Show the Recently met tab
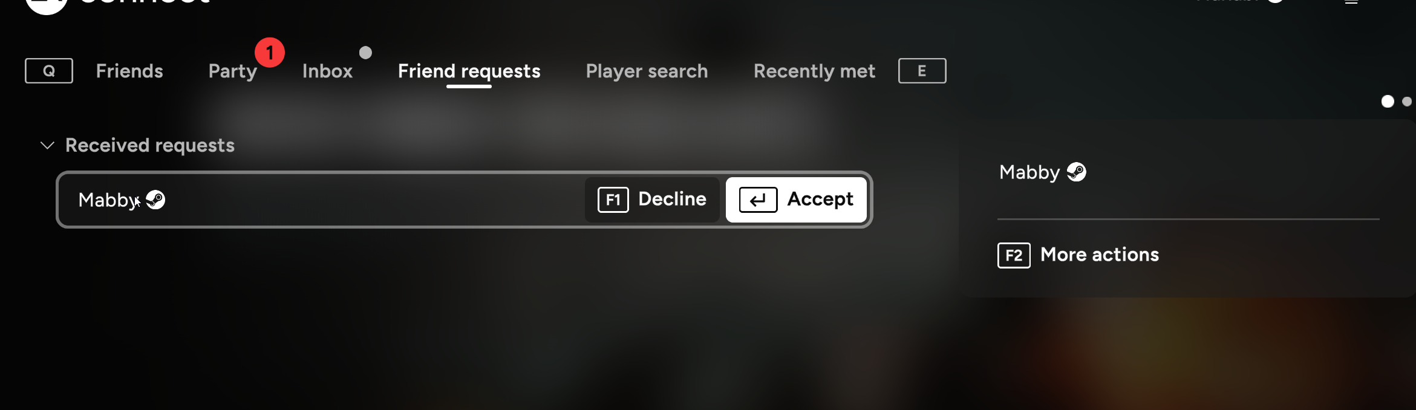This screenshot has width=1416, height=410. (x=814, y=71)
